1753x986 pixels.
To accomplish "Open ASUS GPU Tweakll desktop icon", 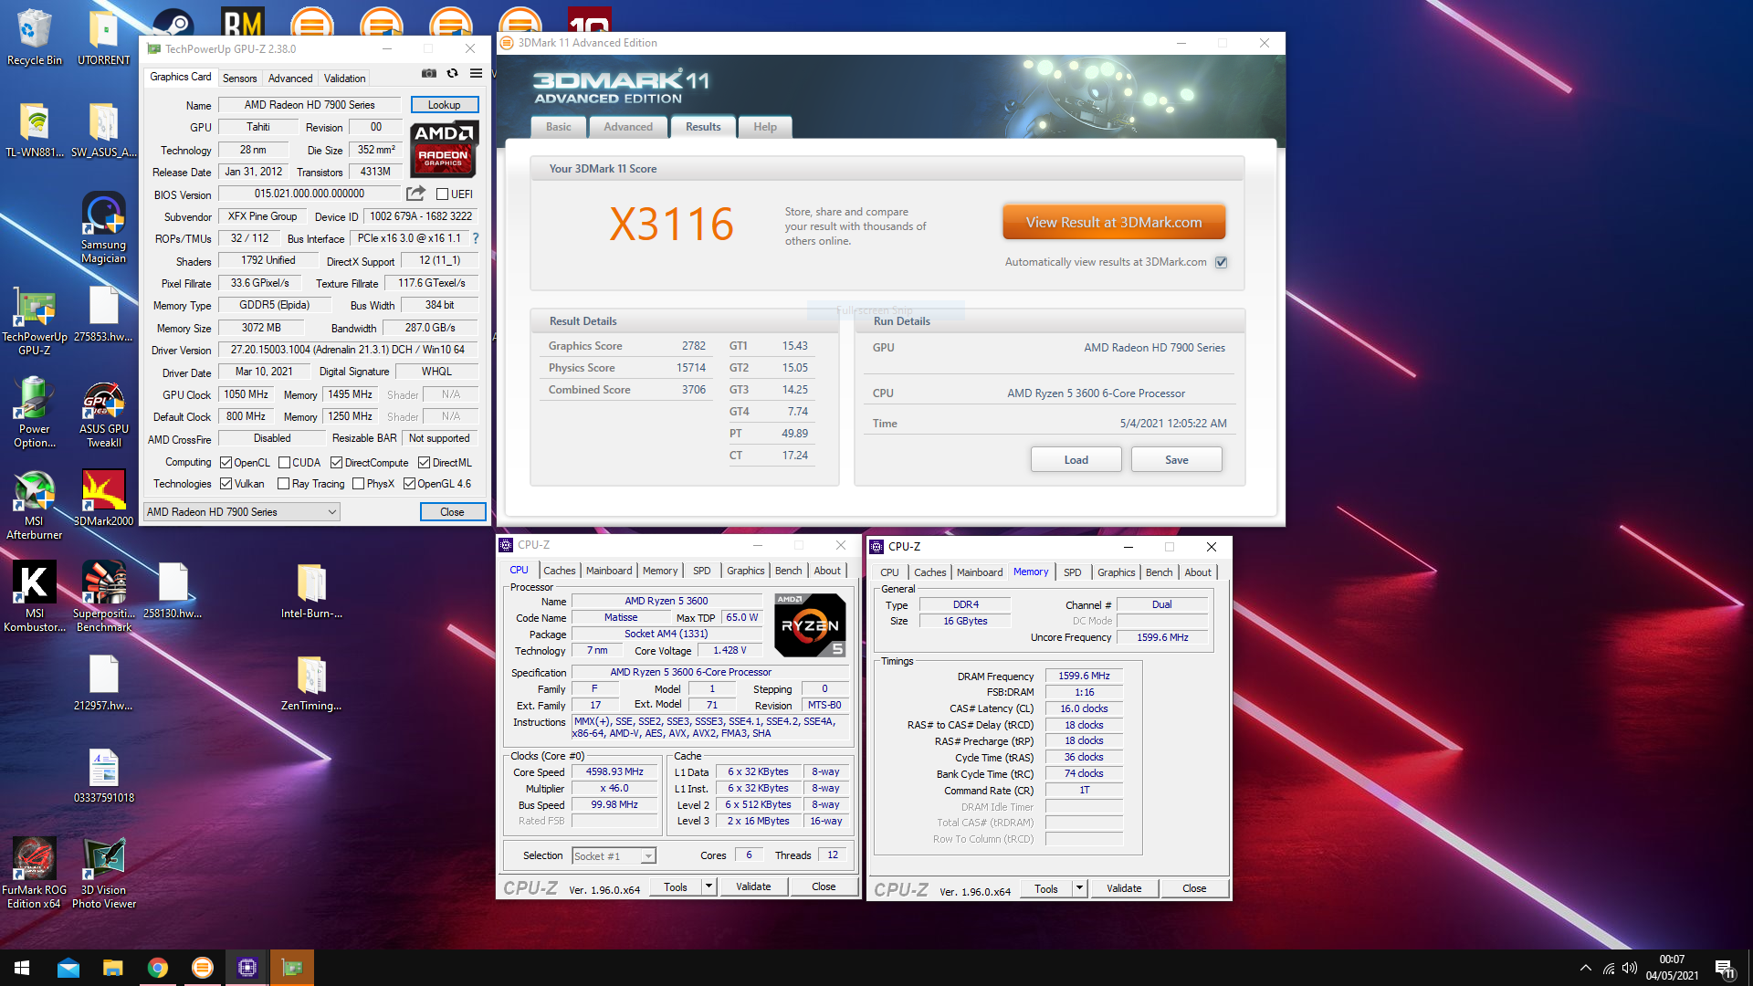I will coord(103,414).
